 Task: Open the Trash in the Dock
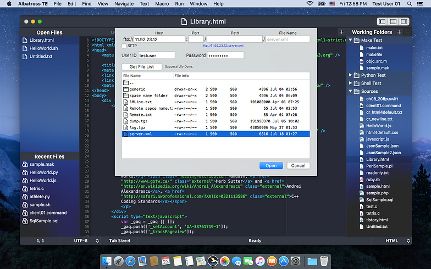coord(324,261)
